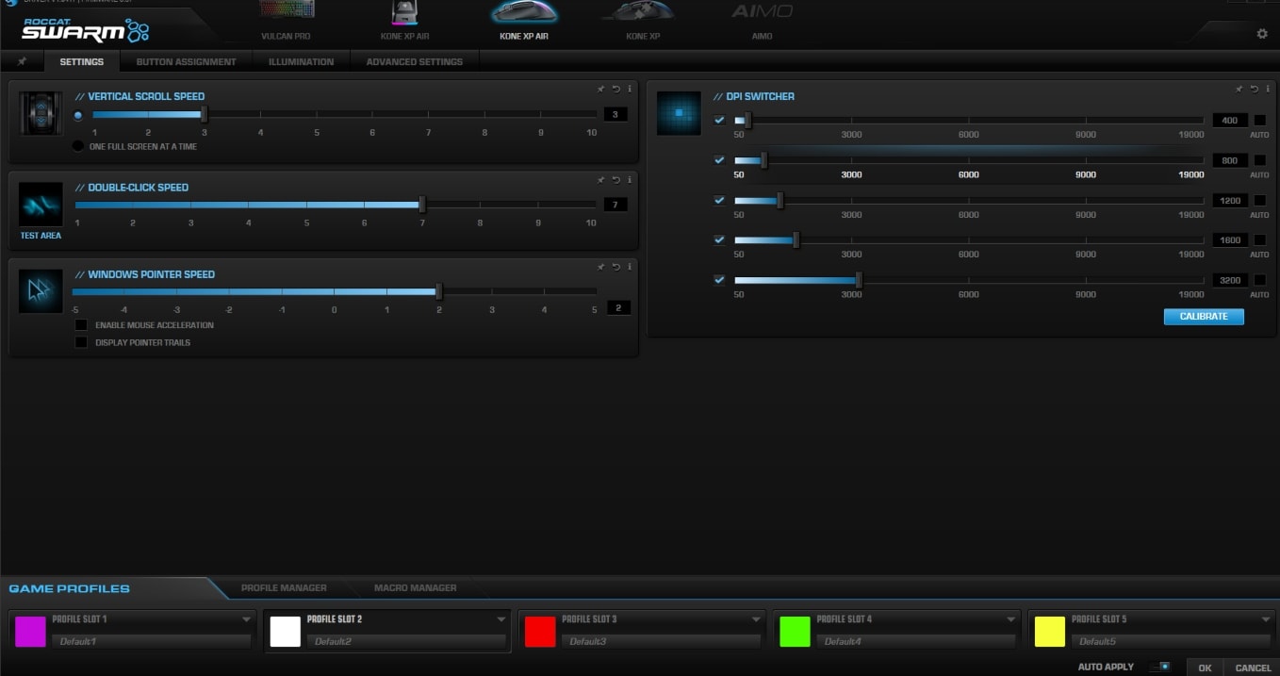1280x676 pixels.
Task: Open the AIMO device section
Action: 763,22
